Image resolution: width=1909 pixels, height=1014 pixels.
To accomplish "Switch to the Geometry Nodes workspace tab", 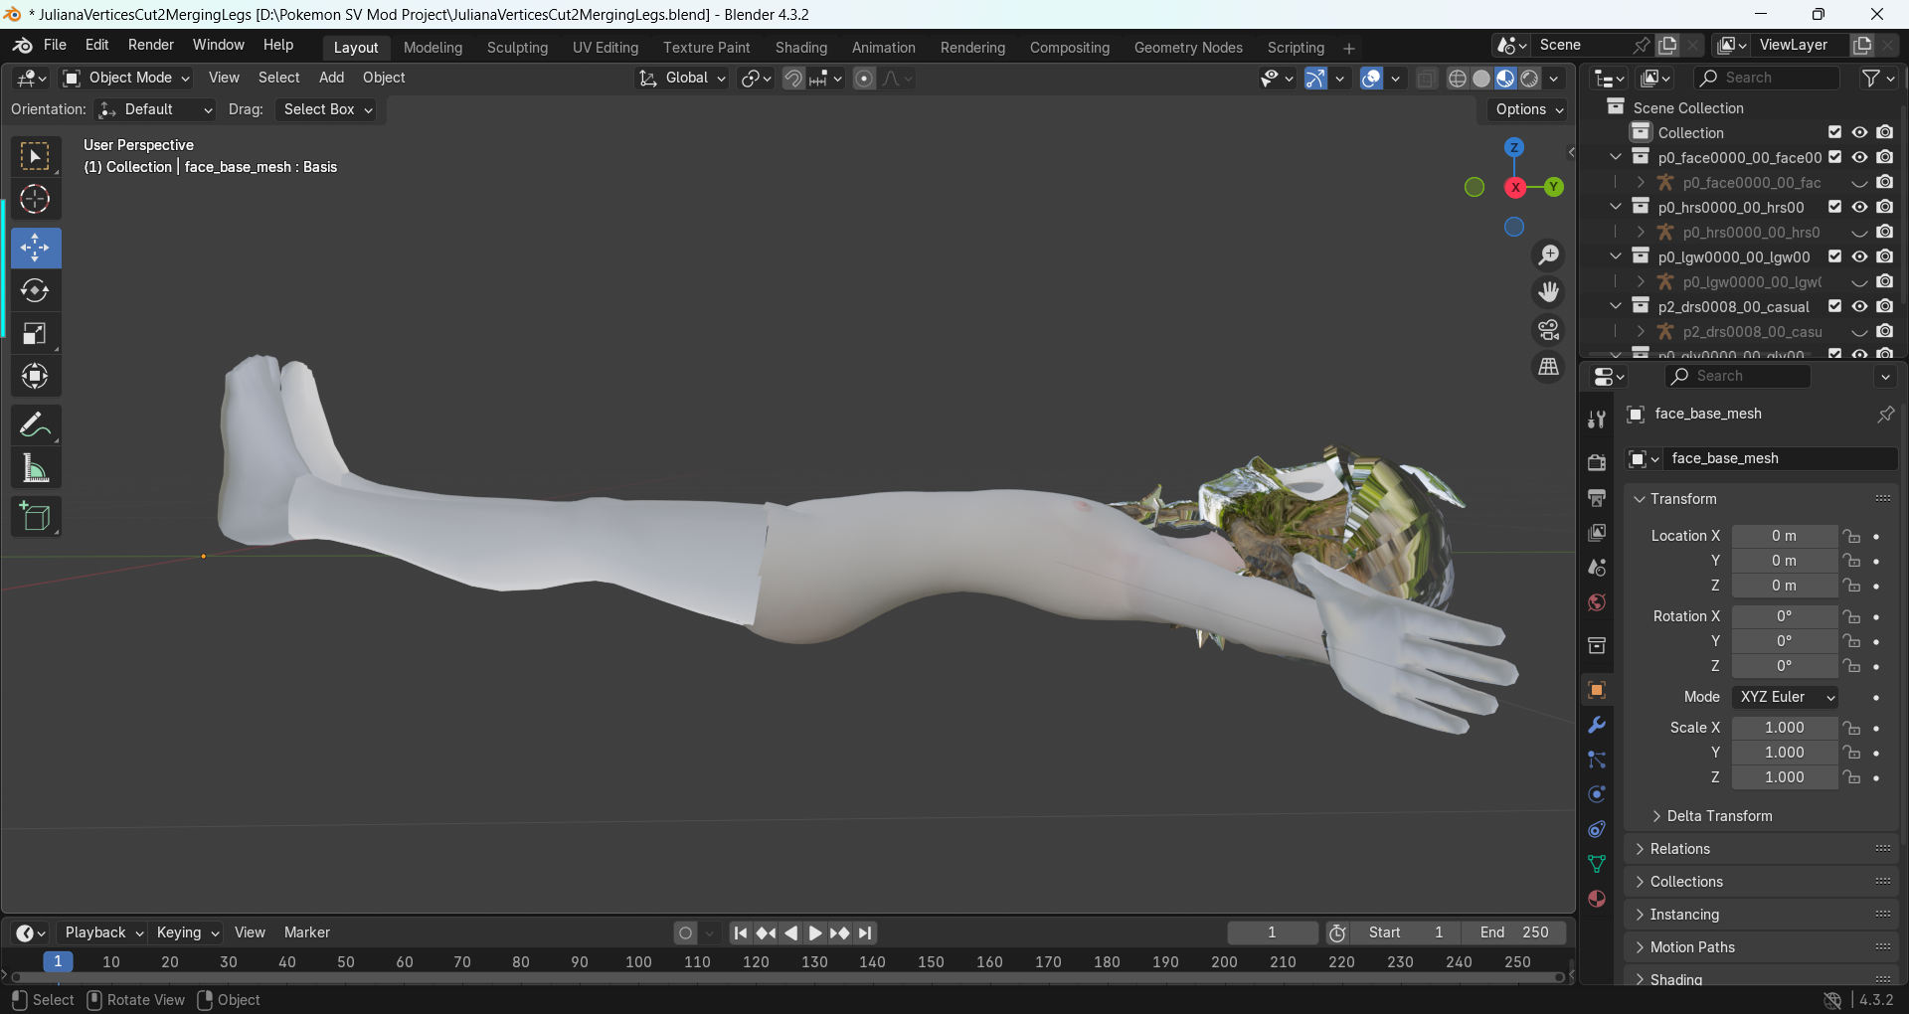I will pos(1188,48).
